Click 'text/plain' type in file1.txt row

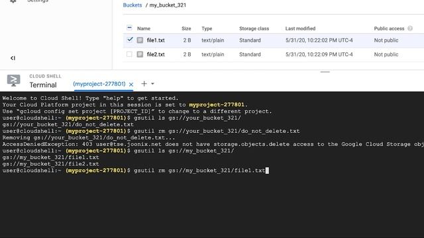click(213, 40)
